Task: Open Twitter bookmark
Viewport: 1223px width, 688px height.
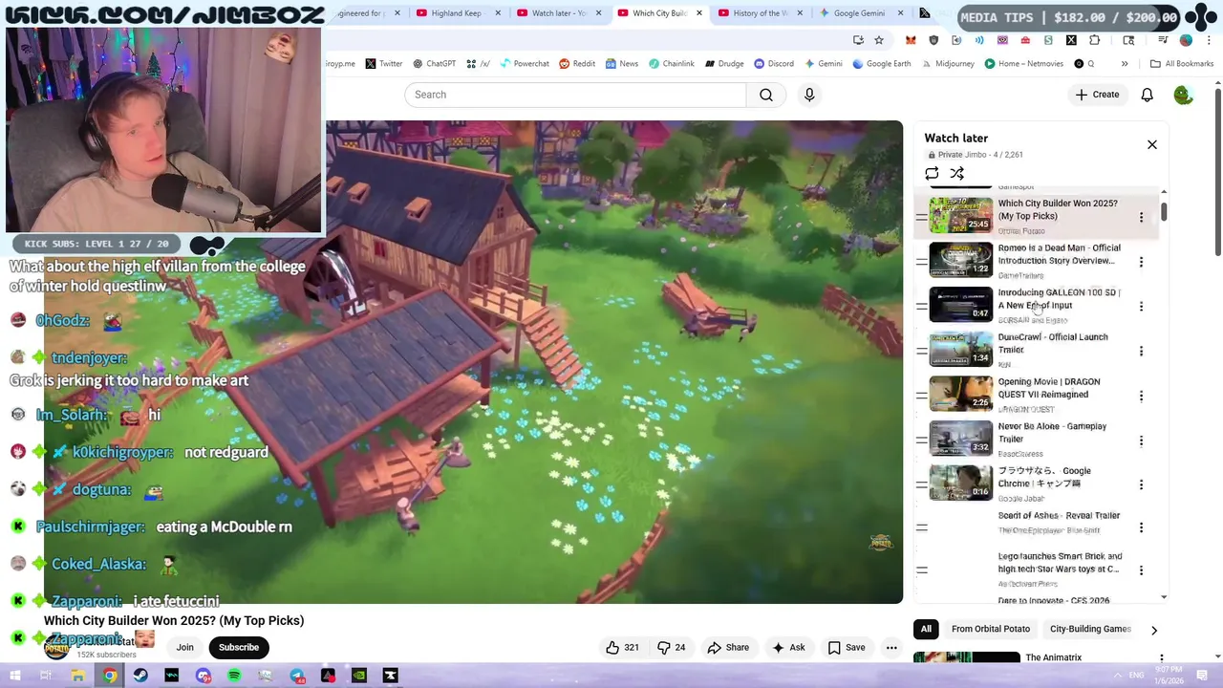Action: (x=383, y=64)
